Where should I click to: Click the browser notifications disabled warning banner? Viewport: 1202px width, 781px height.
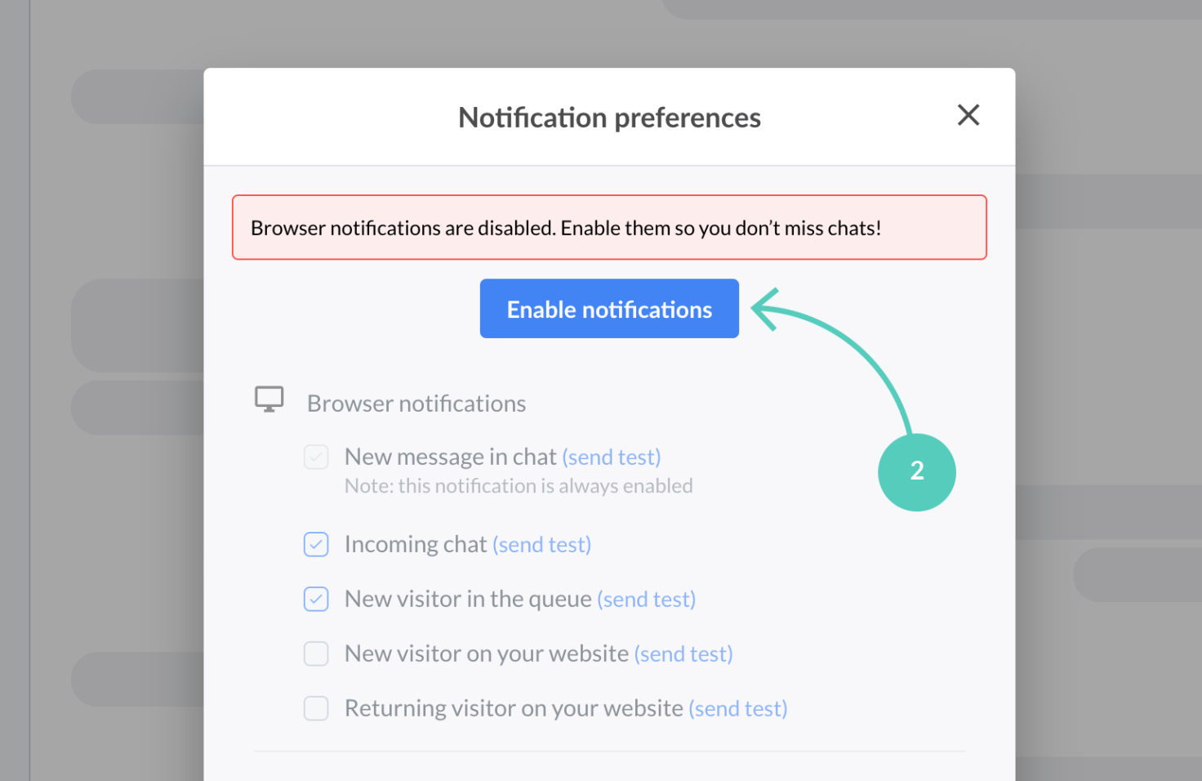(x=609, y=227)
